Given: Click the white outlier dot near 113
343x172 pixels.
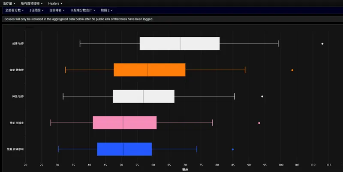Looking at the screenshot, I should (322, 44).
